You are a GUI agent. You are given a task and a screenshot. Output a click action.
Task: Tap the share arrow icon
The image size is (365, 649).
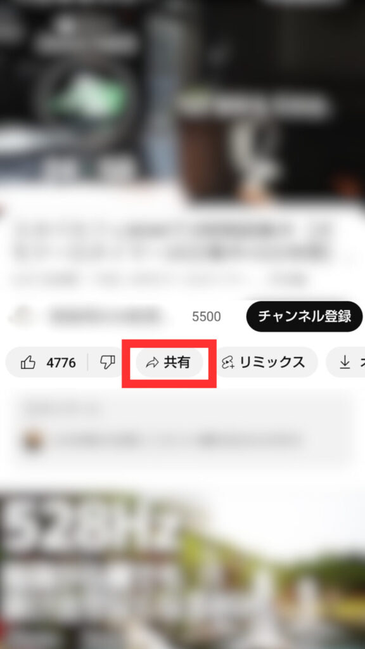click(152, 363)
